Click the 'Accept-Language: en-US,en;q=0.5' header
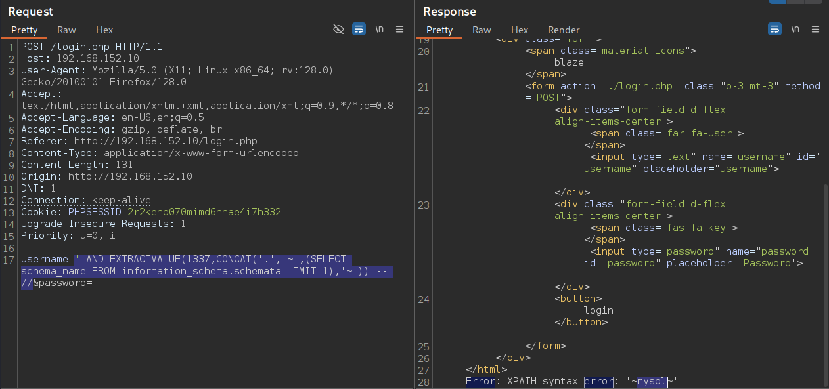829x389 pixels. (x=112, y=118)
